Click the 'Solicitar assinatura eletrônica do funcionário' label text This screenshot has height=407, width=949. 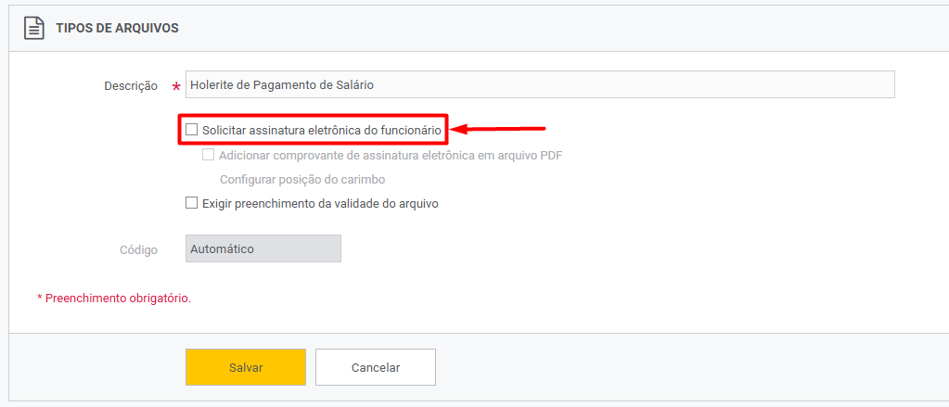322,130
